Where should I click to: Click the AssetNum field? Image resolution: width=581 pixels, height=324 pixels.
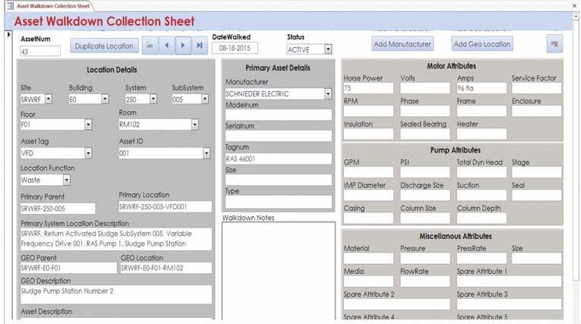(x=40, y=52)
